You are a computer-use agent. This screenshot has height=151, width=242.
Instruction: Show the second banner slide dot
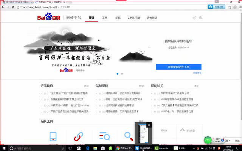point(122,74)
